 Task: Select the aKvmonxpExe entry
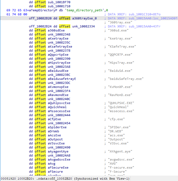[58, 87]
